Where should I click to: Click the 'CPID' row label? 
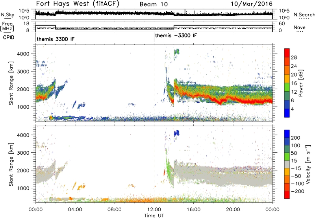(x=9, y=37)
